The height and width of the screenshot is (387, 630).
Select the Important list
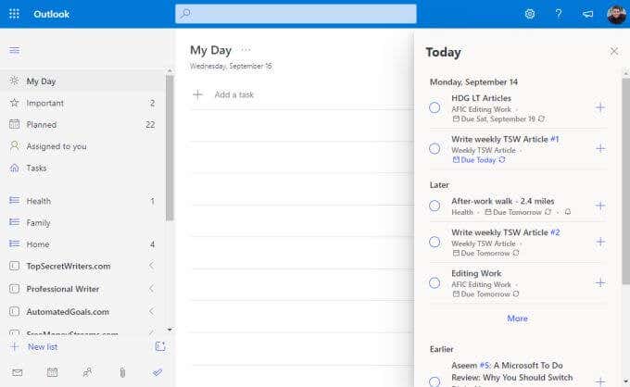(x=82, y=103)
